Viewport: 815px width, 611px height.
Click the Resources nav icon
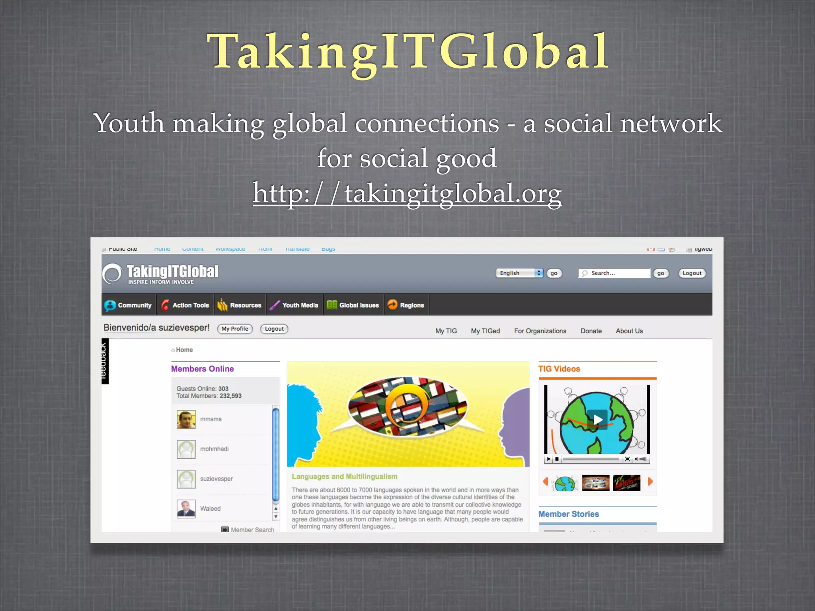222,305
